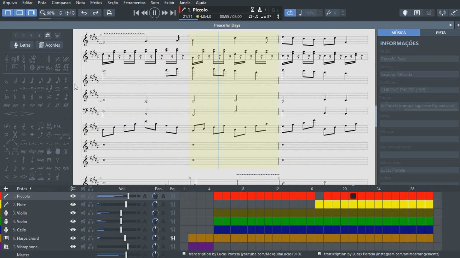This screenshot has height=258, width=460.
Task: Undo the last action
Action: click(84, 13)
